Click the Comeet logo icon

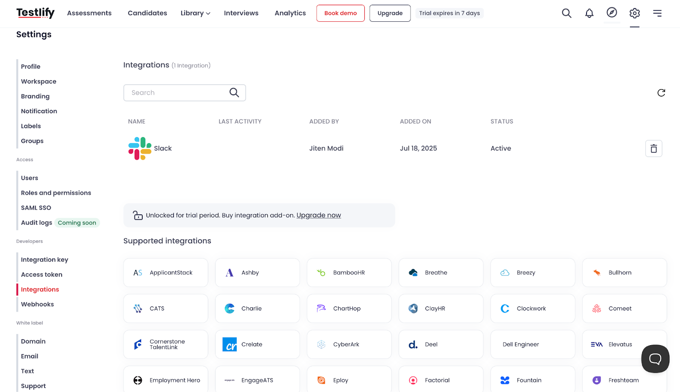[x=597, y=308]
